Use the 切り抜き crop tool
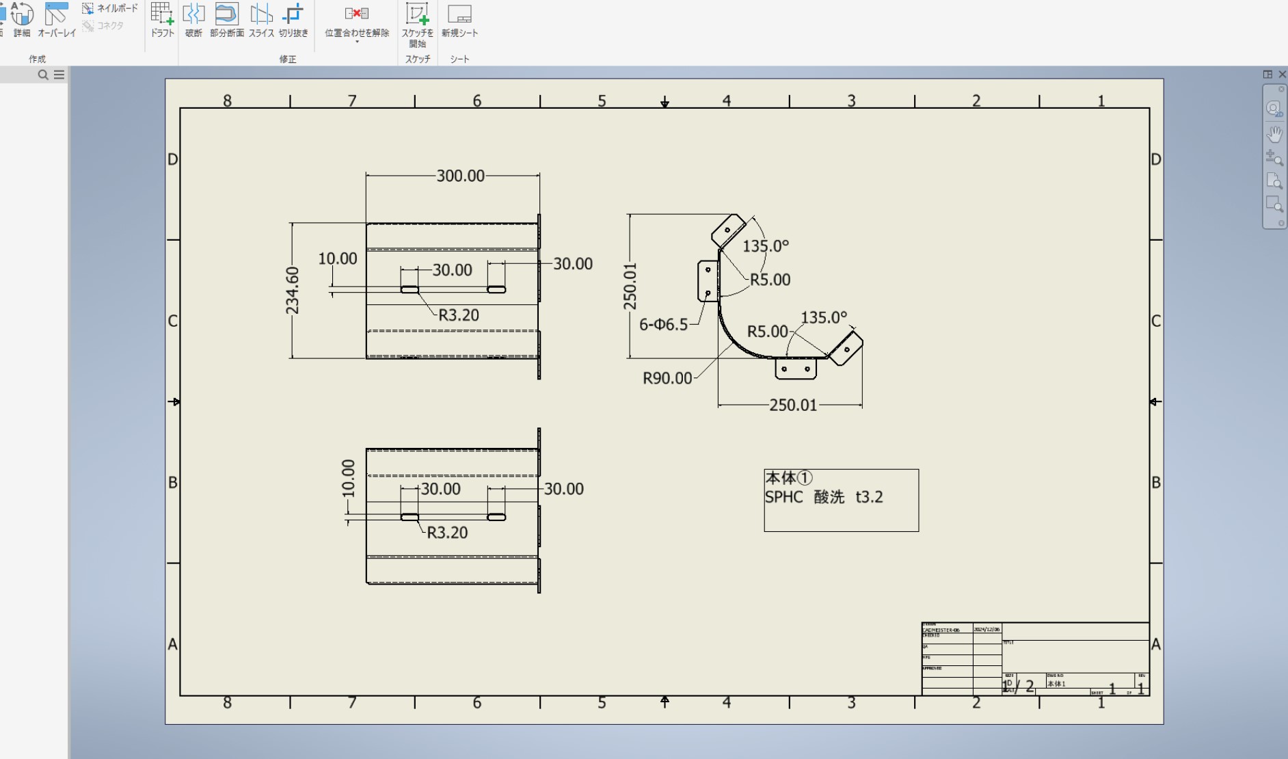Image resolution: width=1288 pixels, height=759 pixels. pos(293,21)
